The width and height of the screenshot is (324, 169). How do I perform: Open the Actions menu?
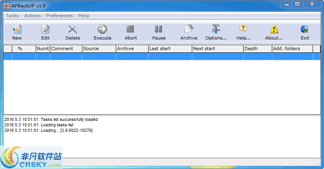point(33,16)
